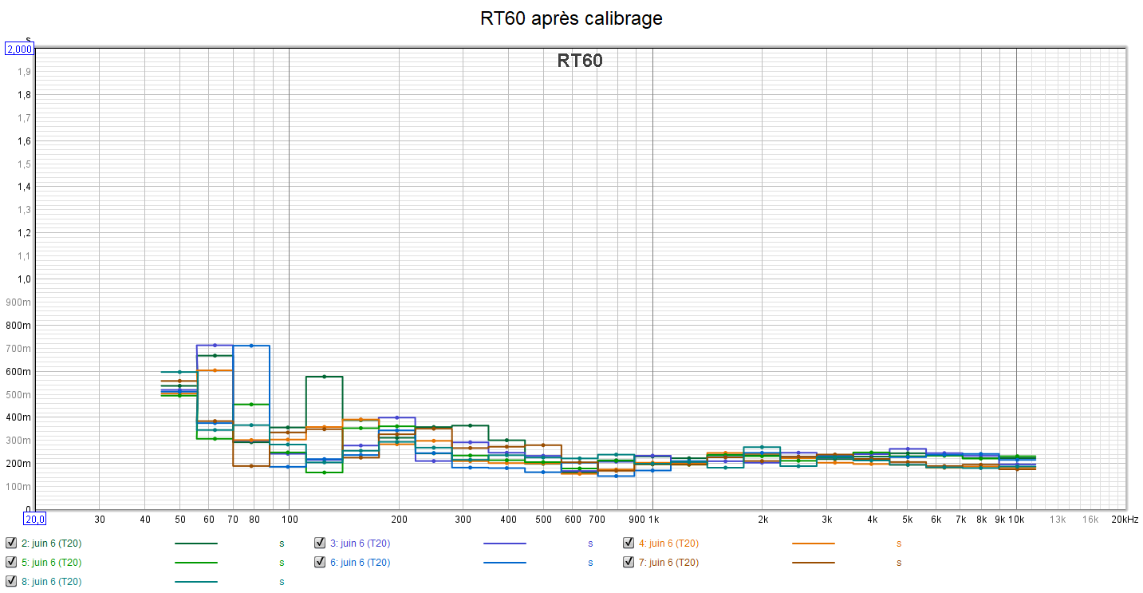This screenshot has width=1143, height=593.
Task: Click the teal line swatch for trace 8
Action: pyautogui.click(x=195, y=582)
